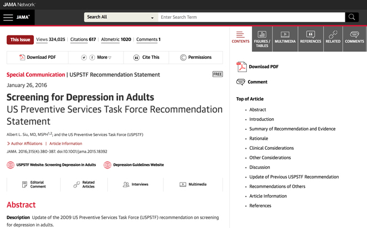Go to References in contents list
The height and width of the screenshot is (228, 367).
260,206
